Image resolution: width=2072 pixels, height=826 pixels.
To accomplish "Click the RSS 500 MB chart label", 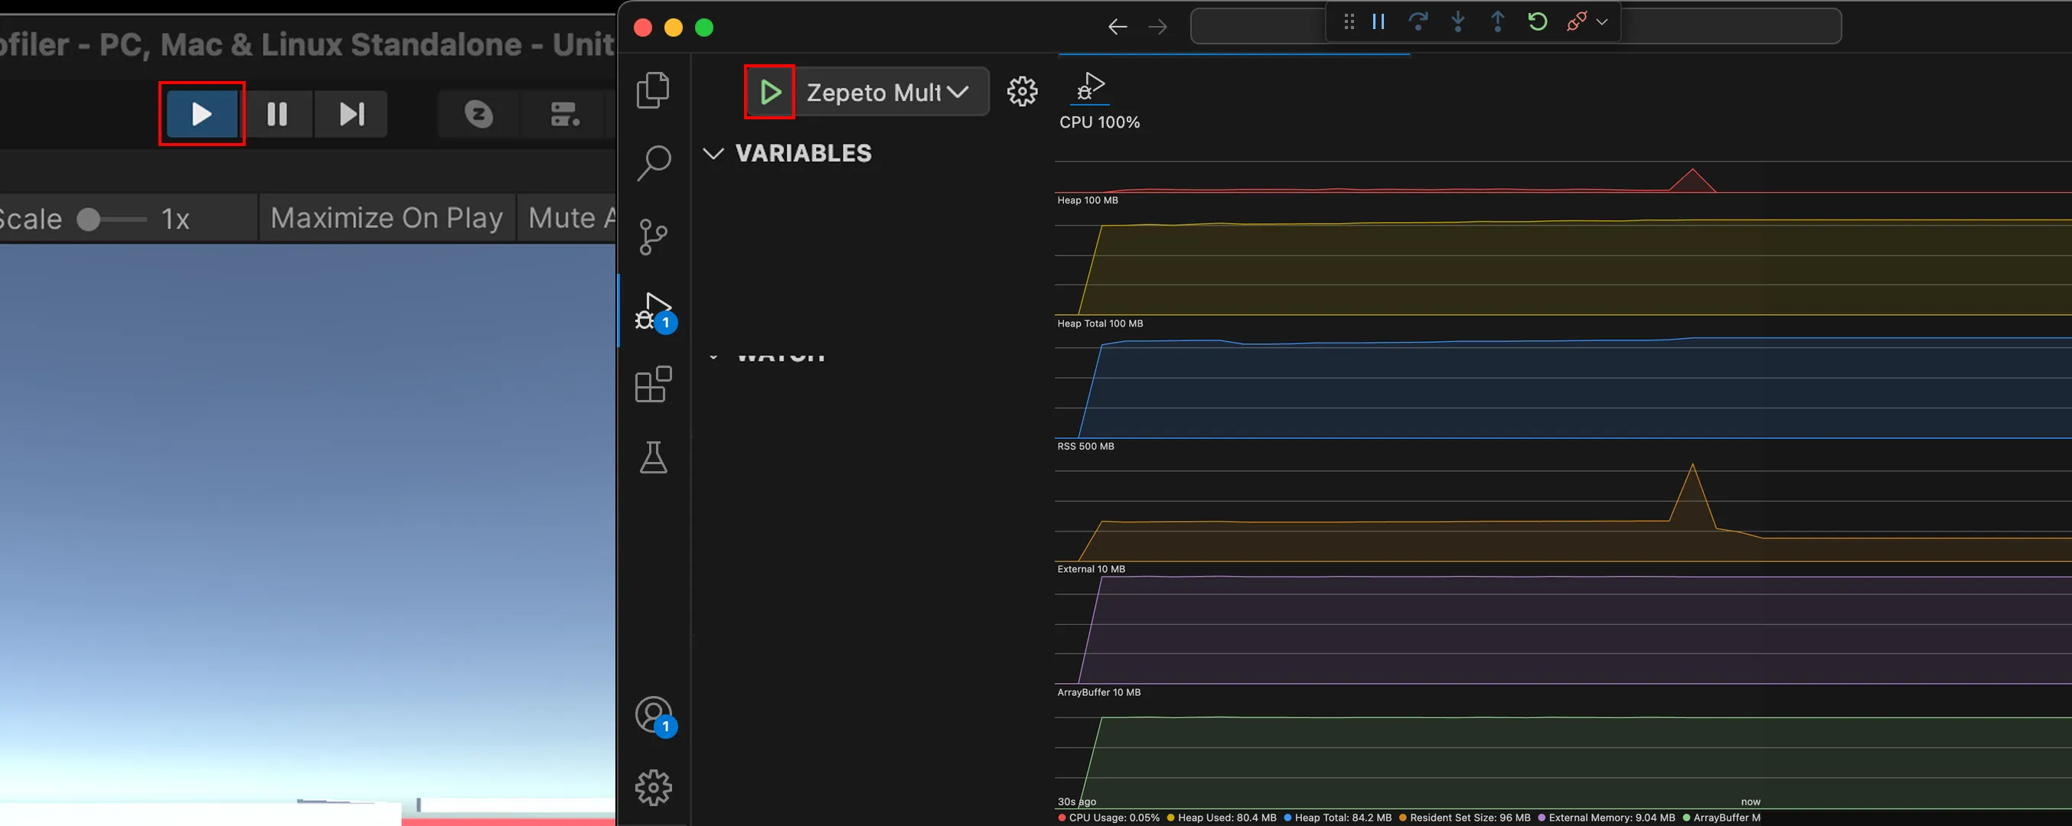I will point(1085,446).
